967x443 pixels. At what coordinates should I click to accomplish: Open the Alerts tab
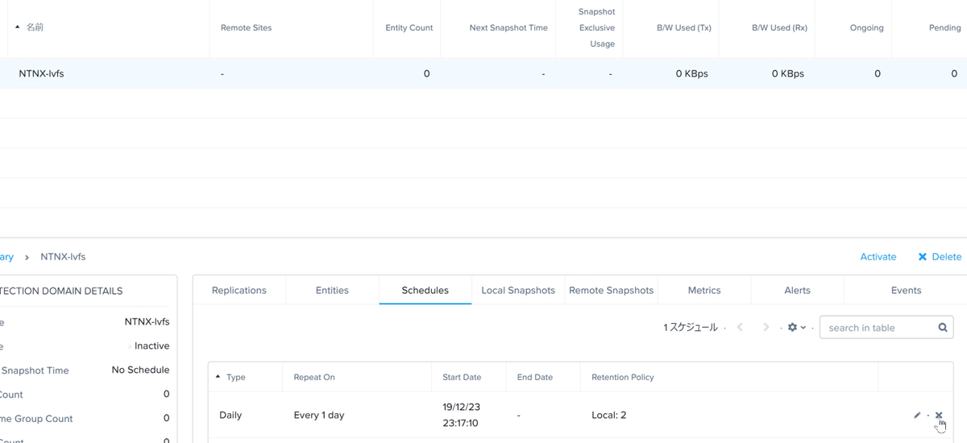tap(797, 290)
